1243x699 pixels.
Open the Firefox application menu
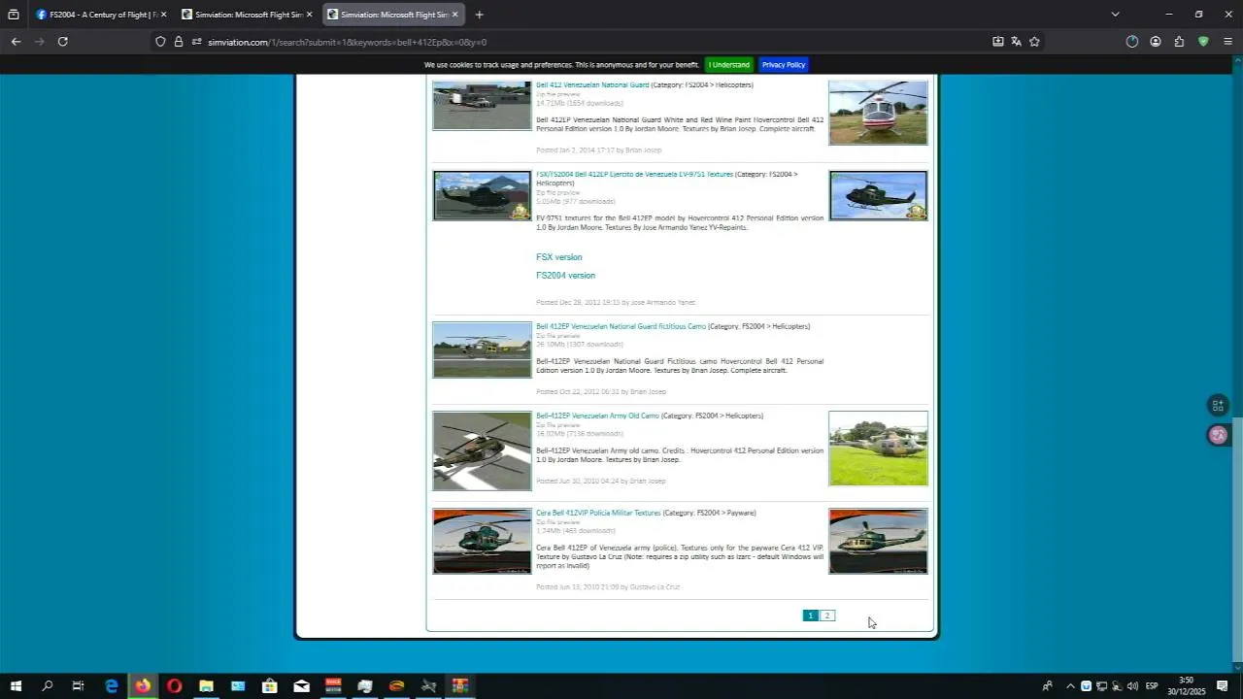1227,42
